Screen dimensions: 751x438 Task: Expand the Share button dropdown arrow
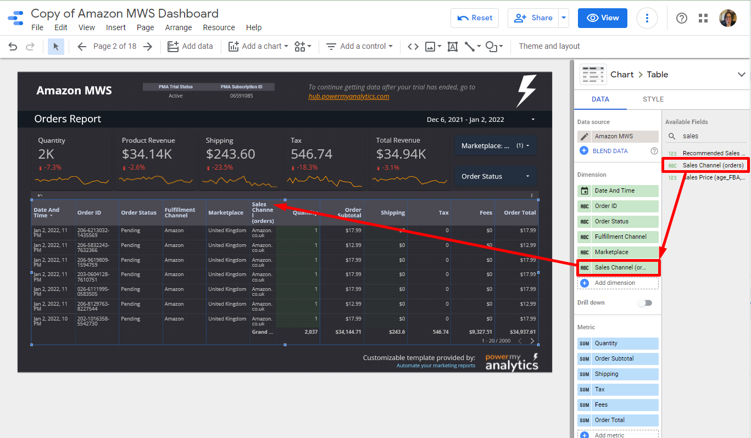pos(564,18)
